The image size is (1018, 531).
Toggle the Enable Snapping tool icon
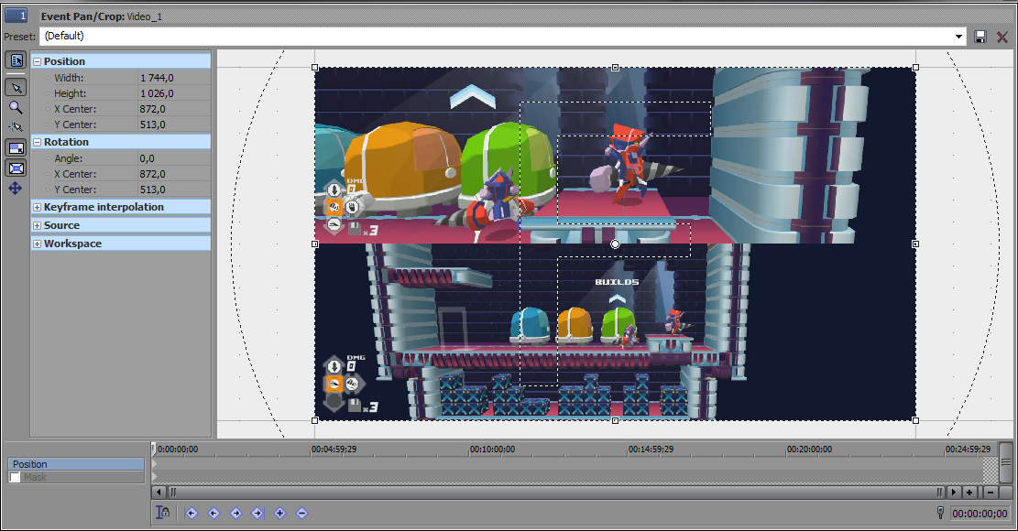pyautogui.click(x=16, y=128)
